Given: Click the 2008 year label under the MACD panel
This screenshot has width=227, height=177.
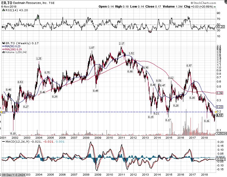Looking at the screenshot, I should click(x=86, y=174).
